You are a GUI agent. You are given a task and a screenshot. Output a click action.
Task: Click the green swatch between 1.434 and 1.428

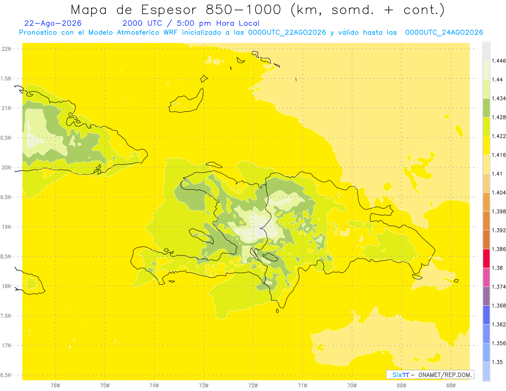pyautogui.click(x=486, y=108)
